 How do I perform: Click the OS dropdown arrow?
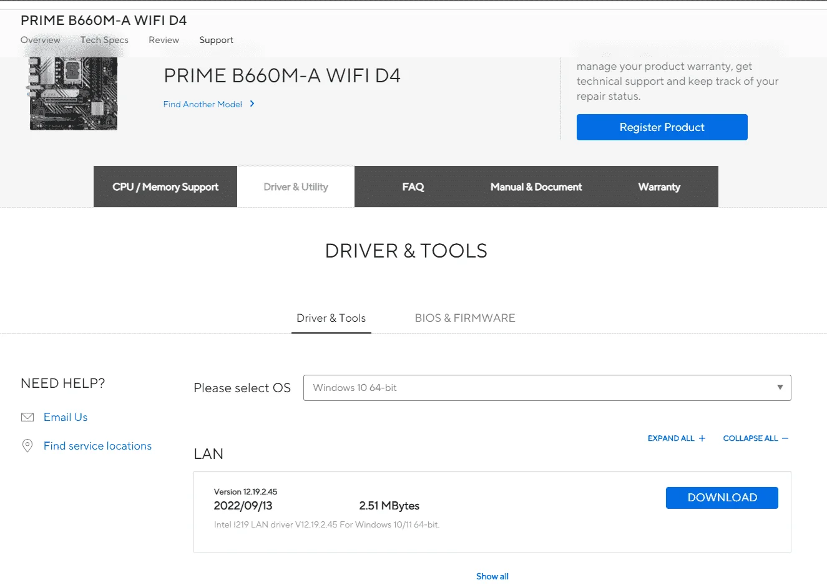(780, 387)
